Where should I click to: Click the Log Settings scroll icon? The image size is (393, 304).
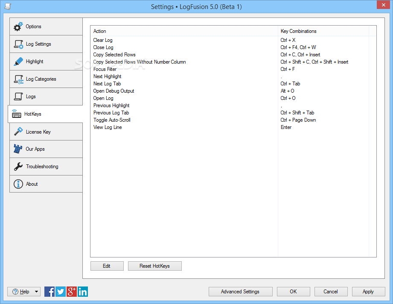tap(18, 44)
